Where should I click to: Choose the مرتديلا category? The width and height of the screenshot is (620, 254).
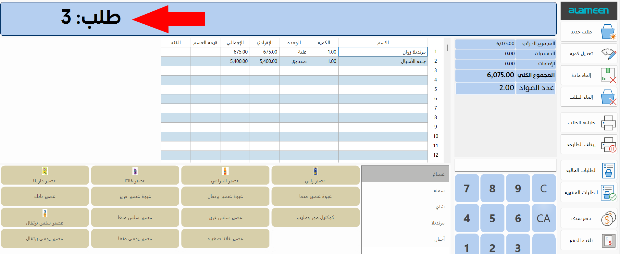click(x=405, y=223)
